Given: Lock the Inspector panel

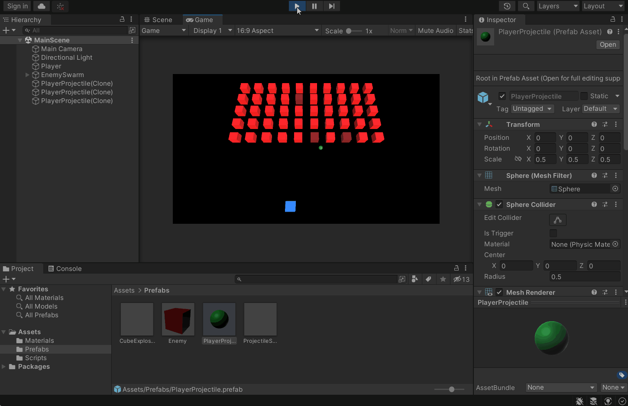Looking at the screenshot, I should pos(613,19).
